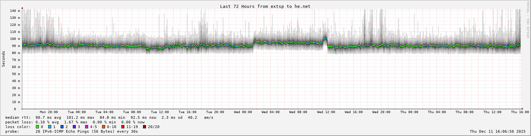This screenshot has width=531, height=136.
Task: Click the timestamp 'Thu Dec 11 16:06:50 2025'
Action: point(497,132)
